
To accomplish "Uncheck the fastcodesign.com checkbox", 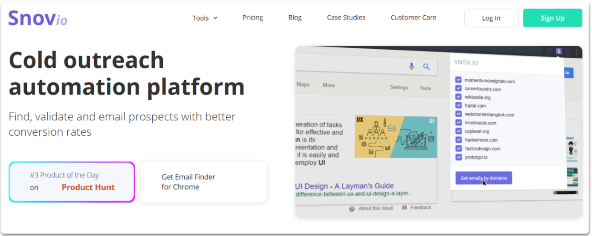I will pos(458,148).
